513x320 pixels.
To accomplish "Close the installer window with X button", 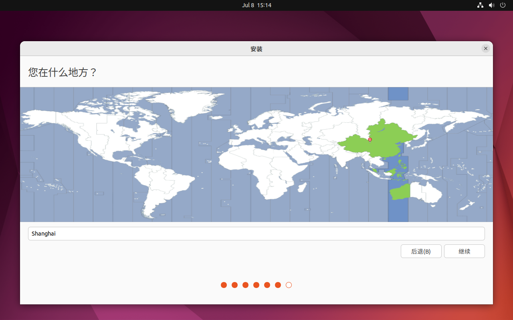I will pos(486,48).
